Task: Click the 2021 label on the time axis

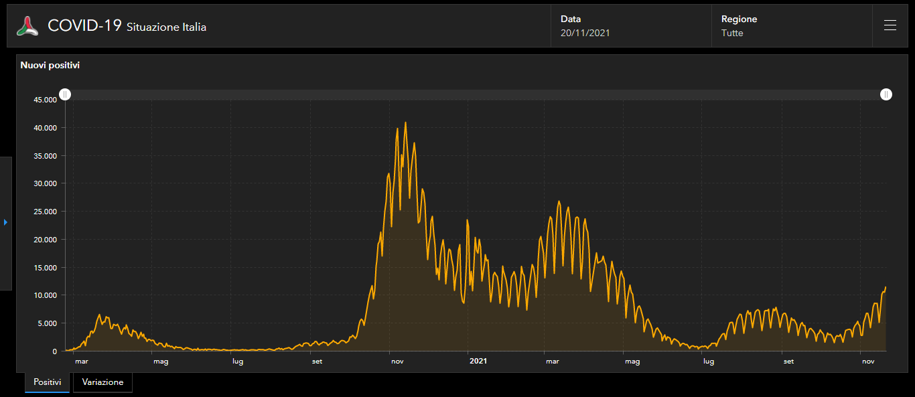Action: pyautogui.click(x=478, y=362)
